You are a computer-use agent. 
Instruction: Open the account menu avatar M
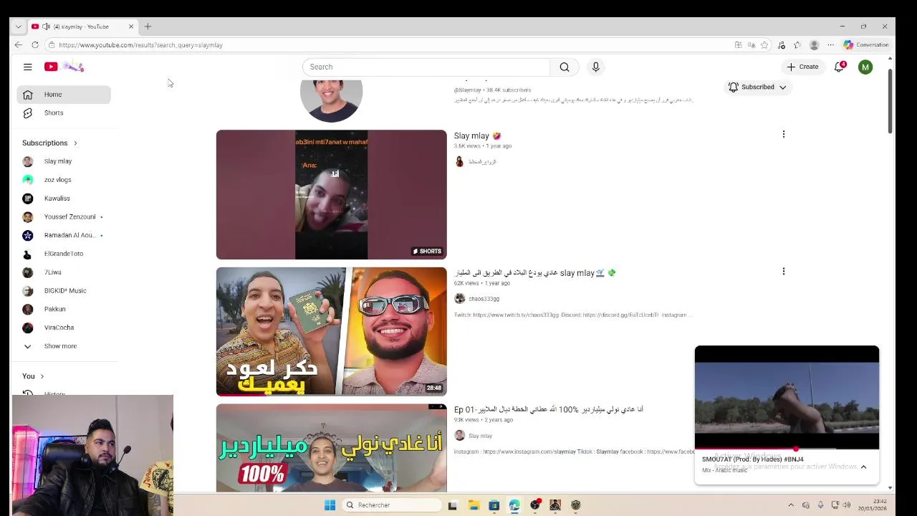[865, 67]
